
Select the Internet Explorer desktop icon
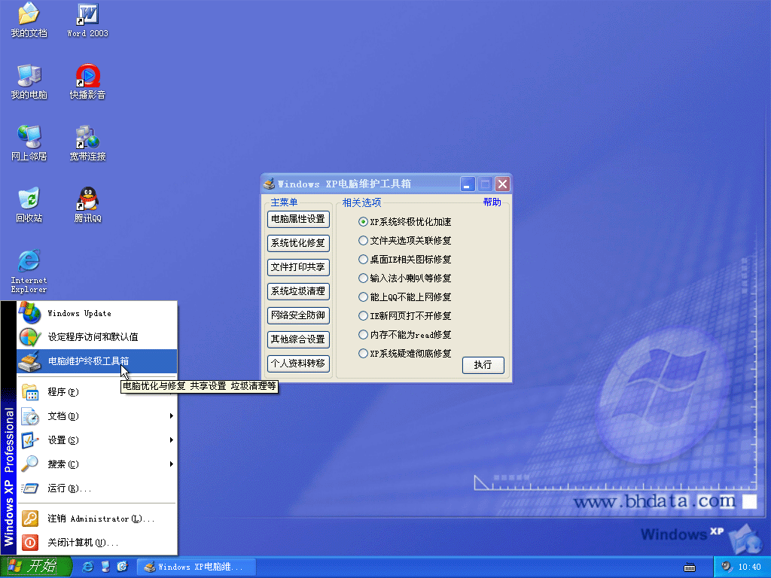click(x=29, y=271)
